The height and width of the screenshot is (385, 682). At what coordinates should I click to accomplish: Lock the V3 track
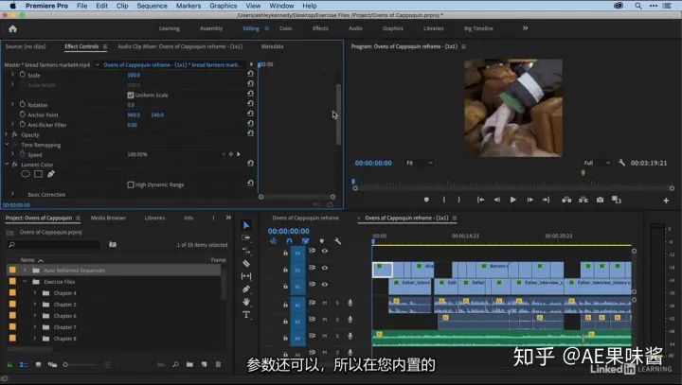coord(285,253)
